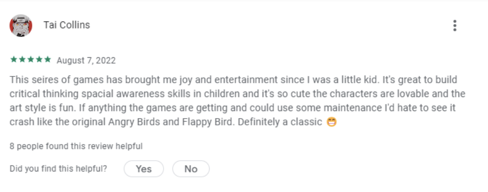Image resolution: width=488 pixels, height=192 pixels.
Task: Click the review date August 7, 2022
Action: tap(86, 60)
